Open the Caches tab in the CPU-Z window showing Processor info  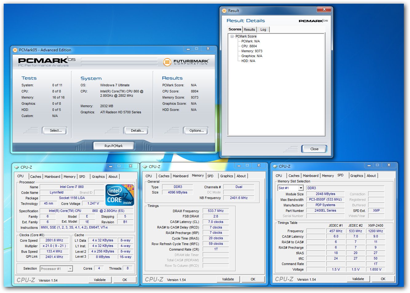[x=35, y=177]
